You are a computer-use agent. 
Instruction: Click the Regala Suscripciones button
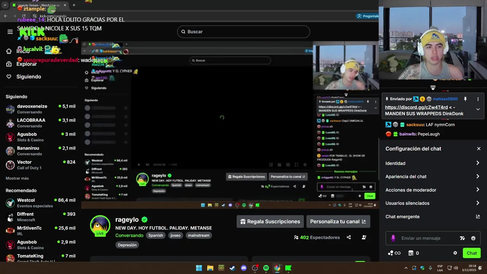270,221
